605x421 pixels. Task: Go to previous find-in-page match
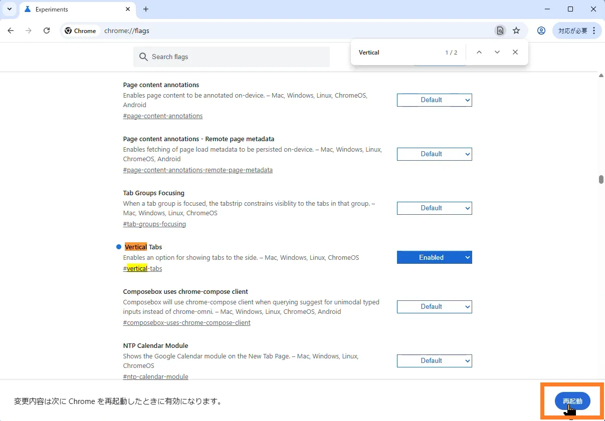point(479,53)
